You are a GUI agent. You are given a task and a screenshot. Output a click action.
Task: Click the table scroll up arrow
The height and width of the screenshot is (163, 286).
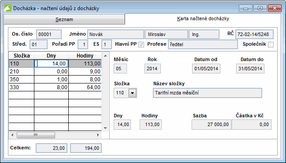pos(105,56)
